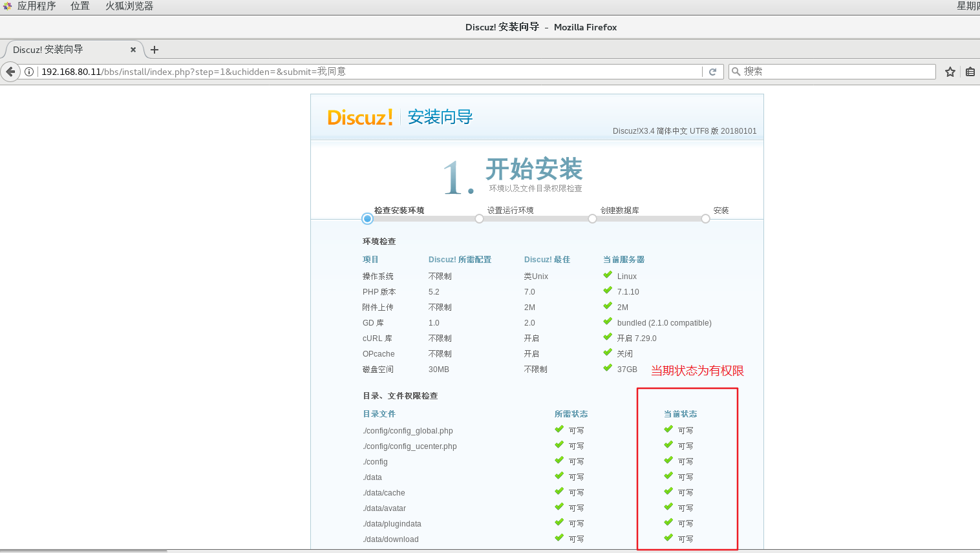
Task: Click the ./config/config_ucenter.php file path
Action: coord(410,446)
